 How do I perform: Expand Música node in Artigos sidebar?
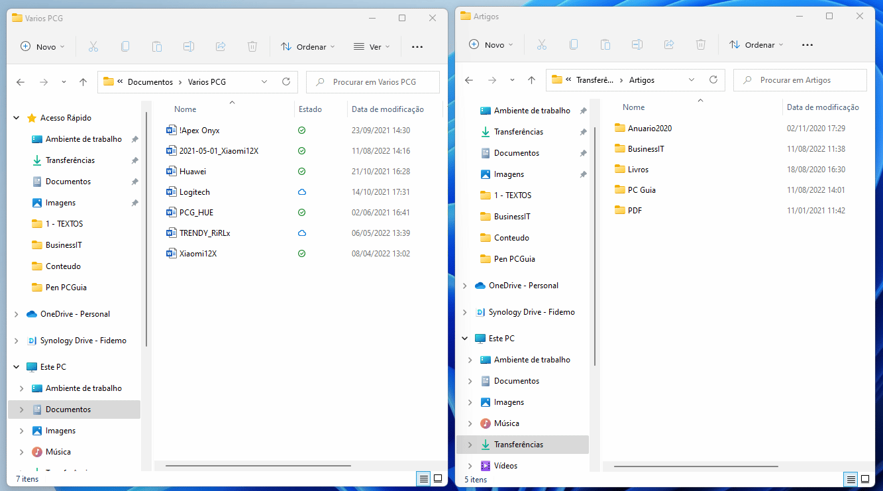pyautogui.click(x=470, y=423)
